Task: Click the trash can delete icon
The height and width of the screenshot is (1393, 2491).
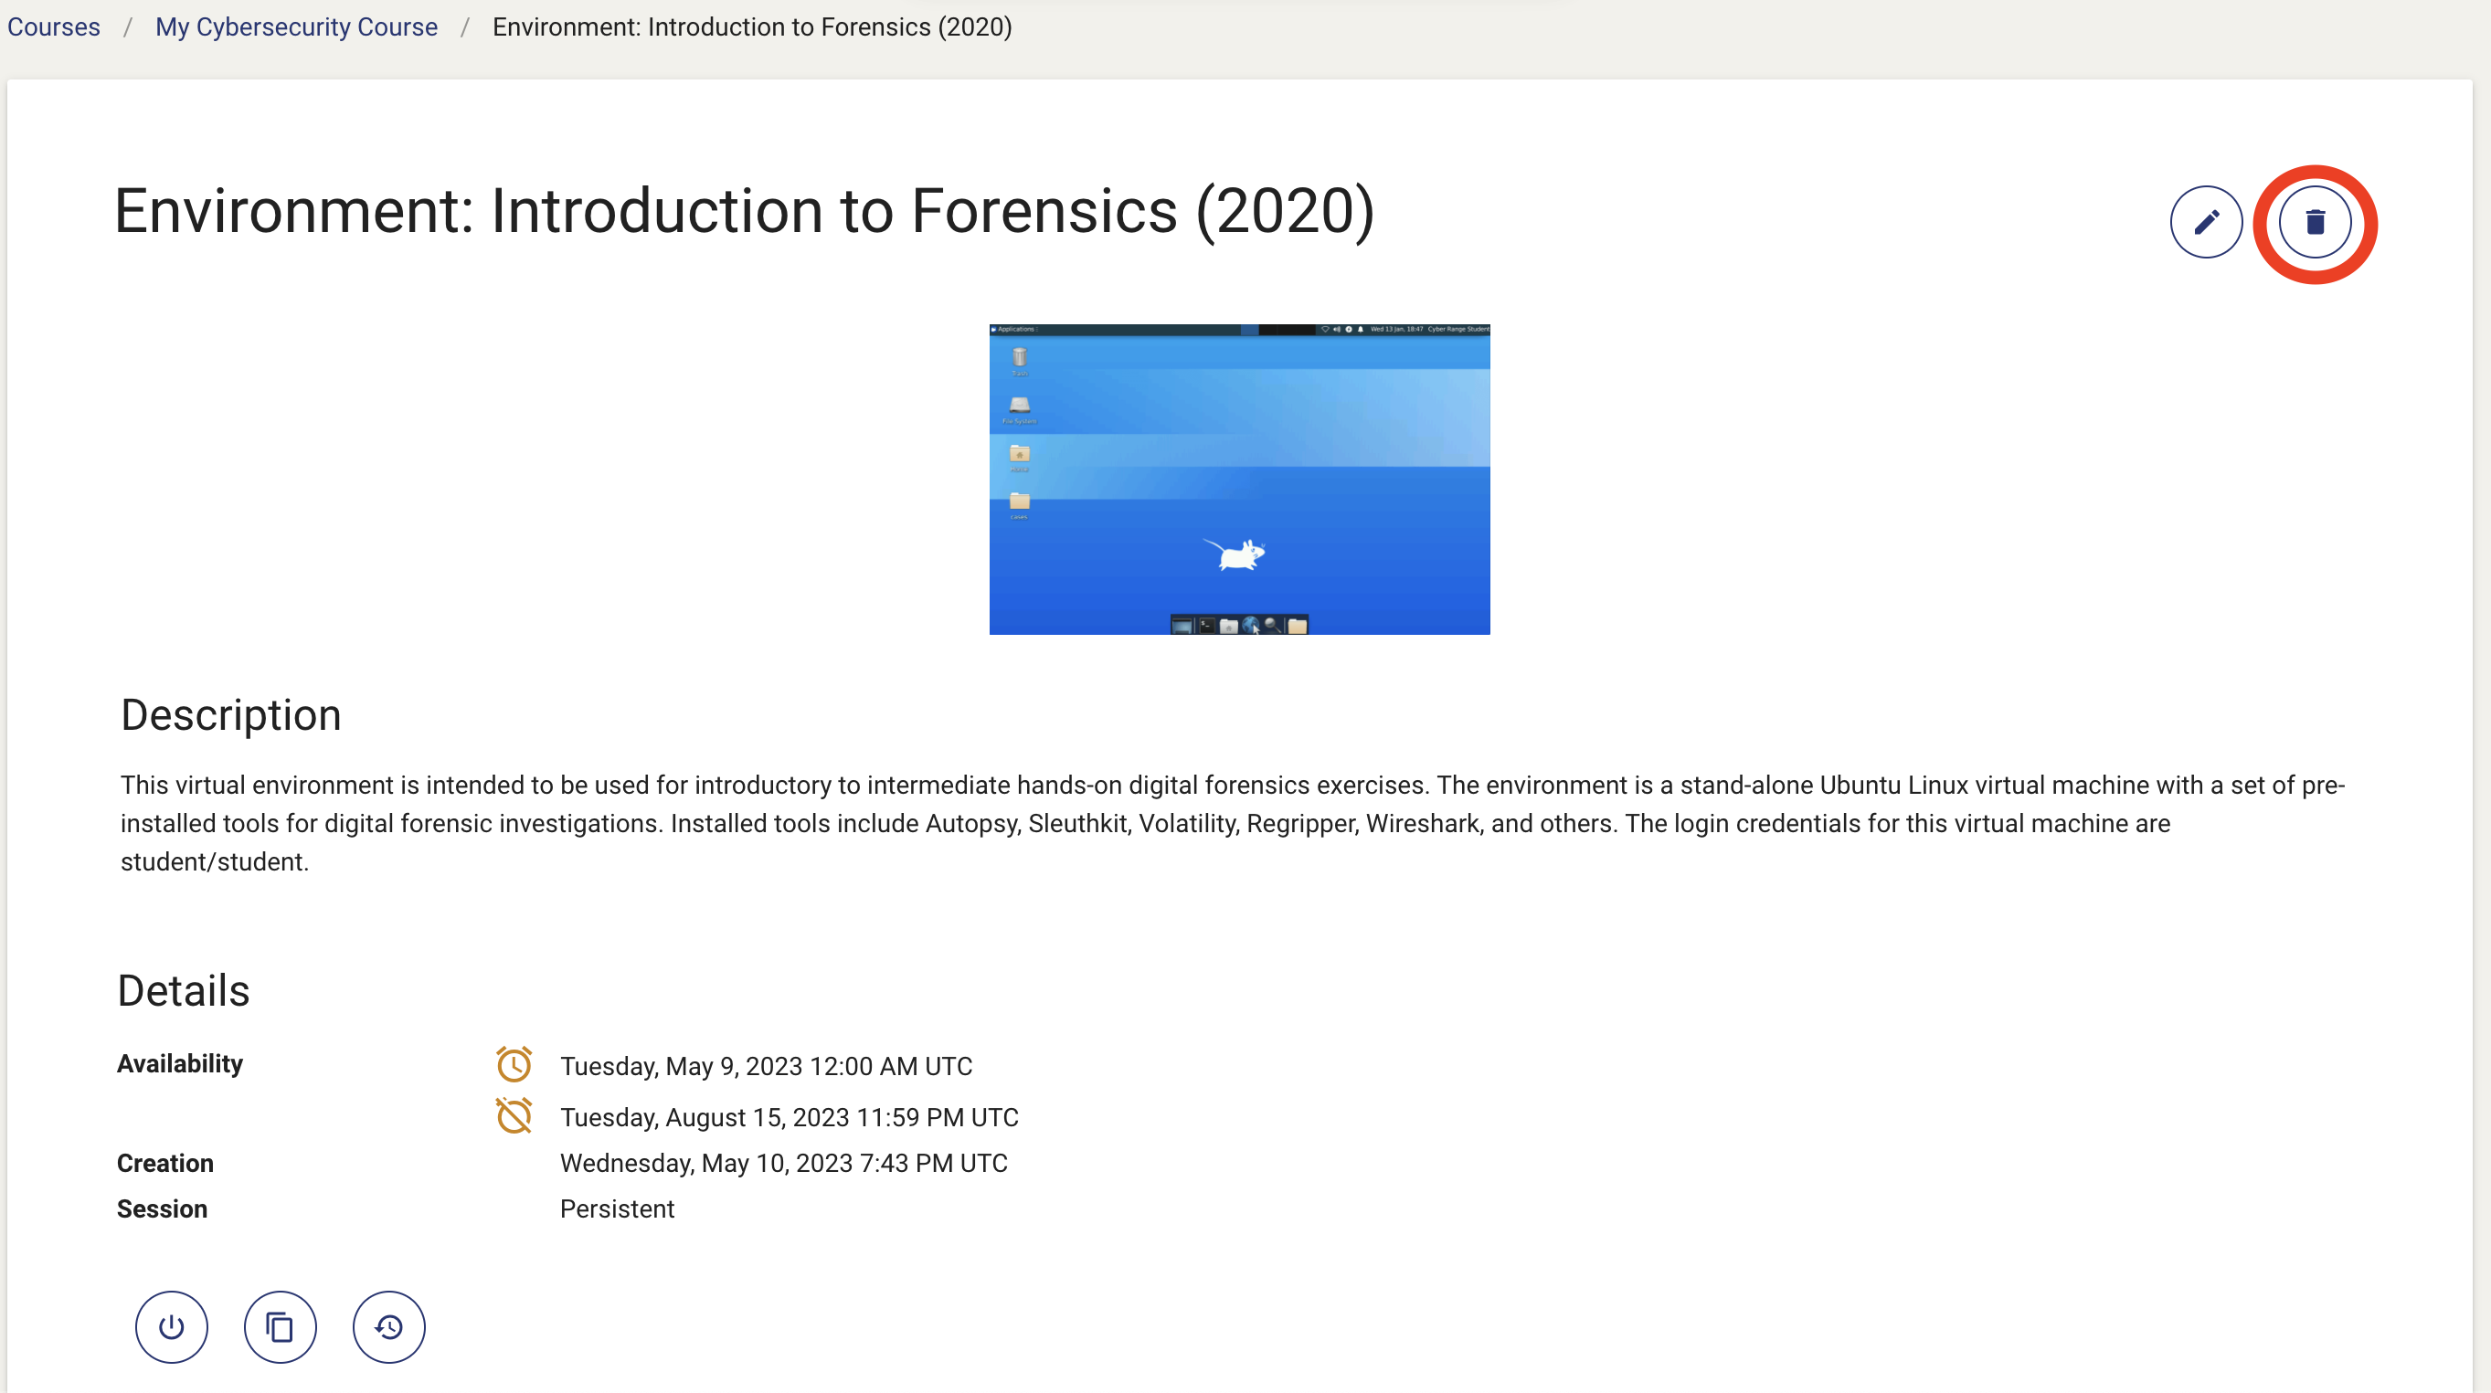Action: 2314,222
